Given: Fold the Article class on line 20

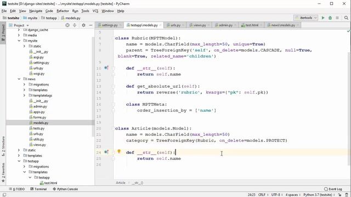Looking at the screenshot, I should [x=113, y=129].
